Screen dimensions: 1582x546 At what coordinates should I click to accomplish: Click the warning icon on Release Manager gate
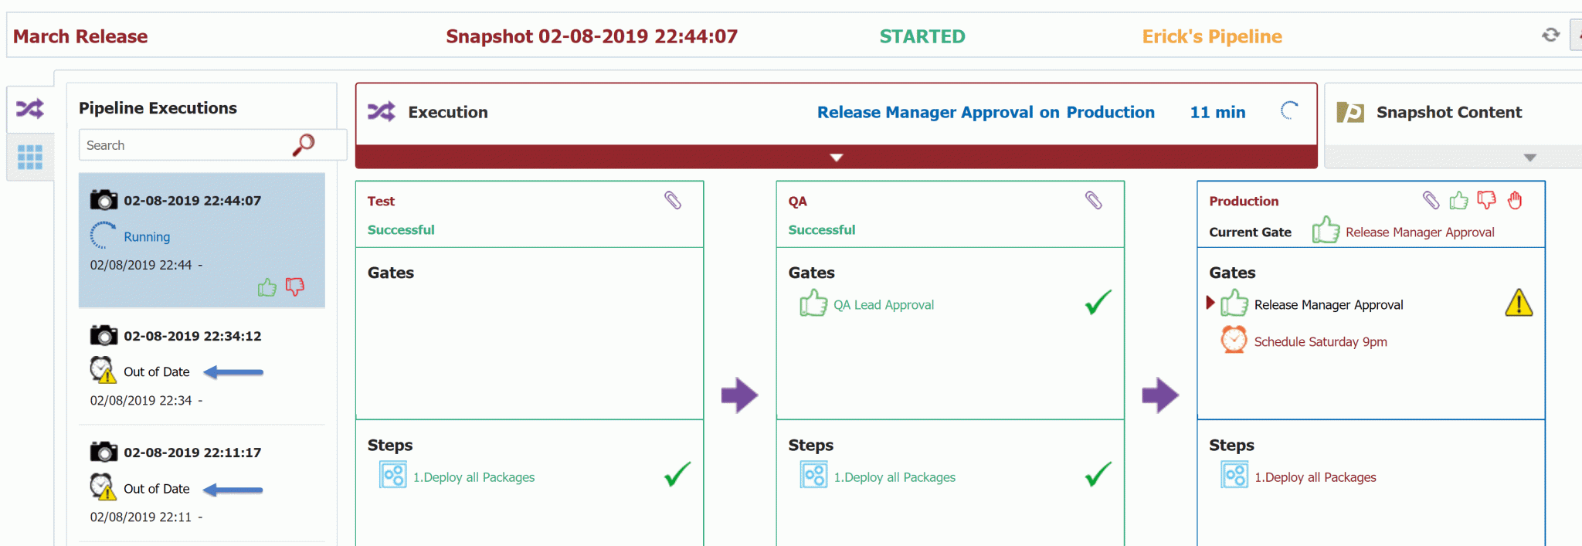pyautogui.click(x=1519, y=303)
